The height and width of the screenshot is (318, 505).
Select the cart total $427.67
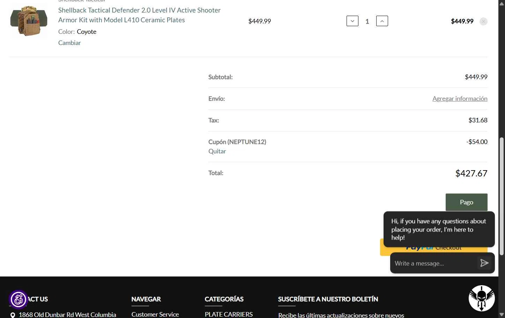tap(471, 173)
